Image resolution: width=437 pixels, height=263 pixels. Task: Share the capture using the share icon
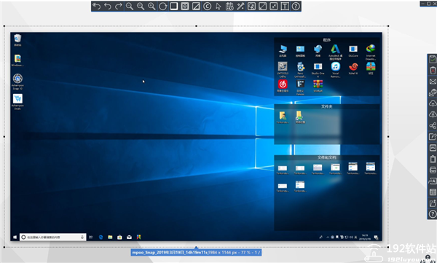click(x=433, y=126)
